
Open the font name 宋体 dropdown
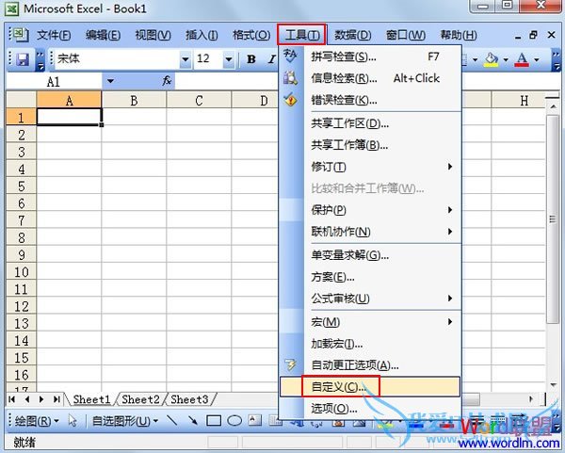click(x=186, y=59)
